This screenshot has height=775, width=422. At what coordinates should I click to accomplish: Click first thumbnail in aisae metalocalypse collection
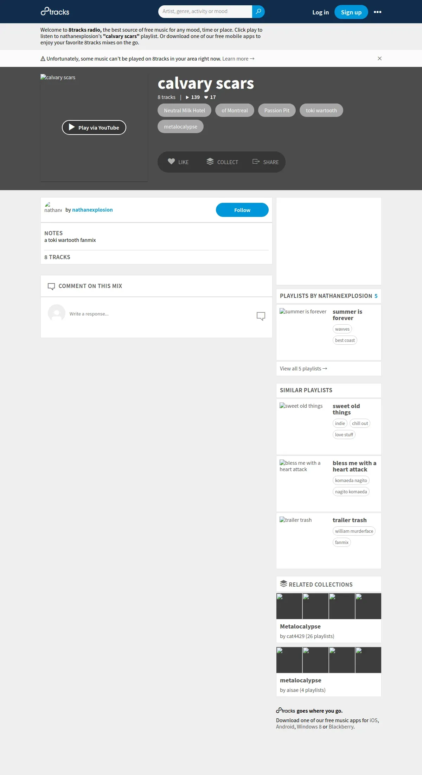click(289, 660)
